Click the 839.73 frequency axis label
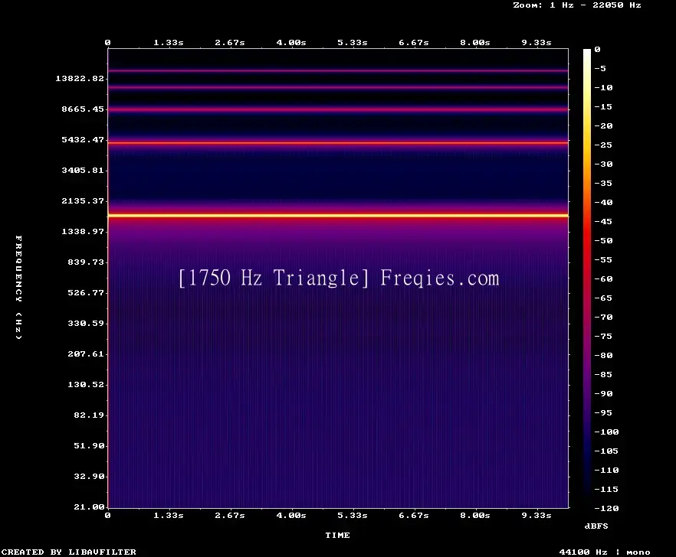This screenshot has width=676, height=557. [x=86, y=262]
